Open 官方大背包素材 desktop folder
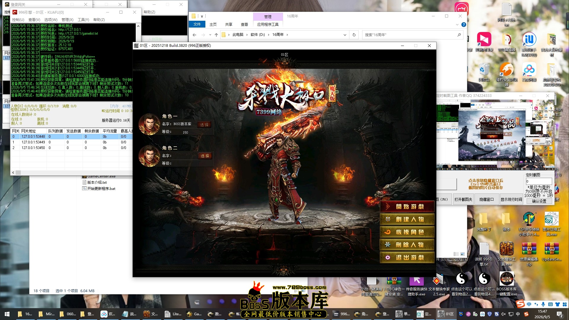Viewport: 569px width, 320px height. tap(552, 44)
